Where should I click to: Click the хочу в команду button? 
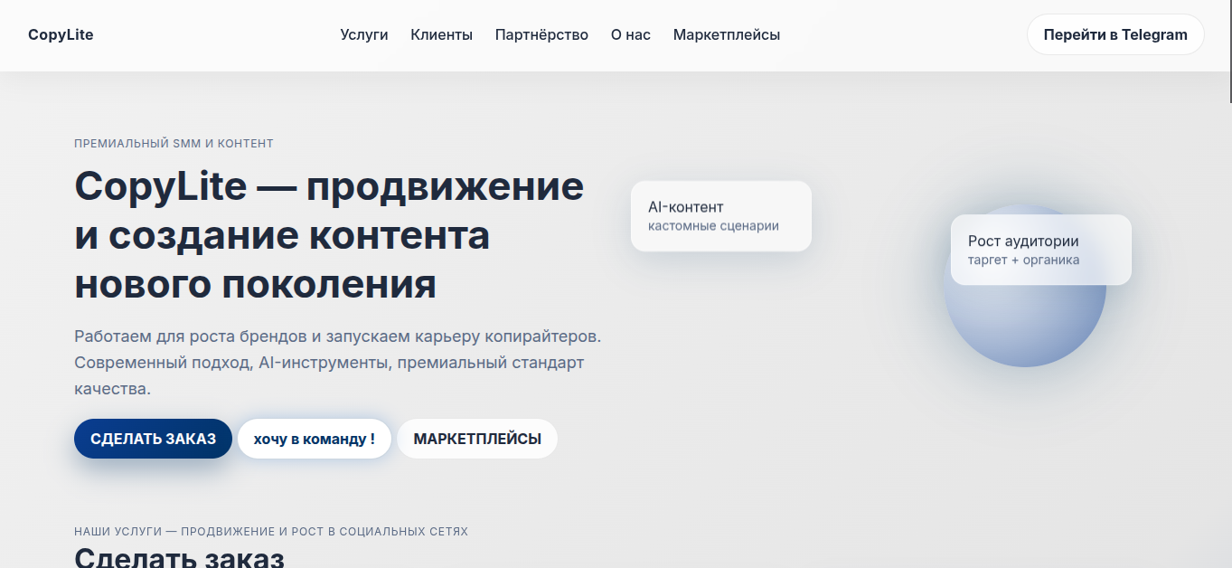(314, 438)
